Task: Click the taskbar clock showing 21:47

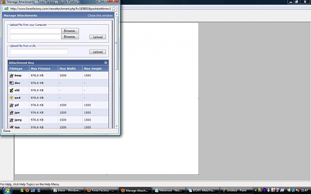Action: pyautogui.click(x=304, y=190)
